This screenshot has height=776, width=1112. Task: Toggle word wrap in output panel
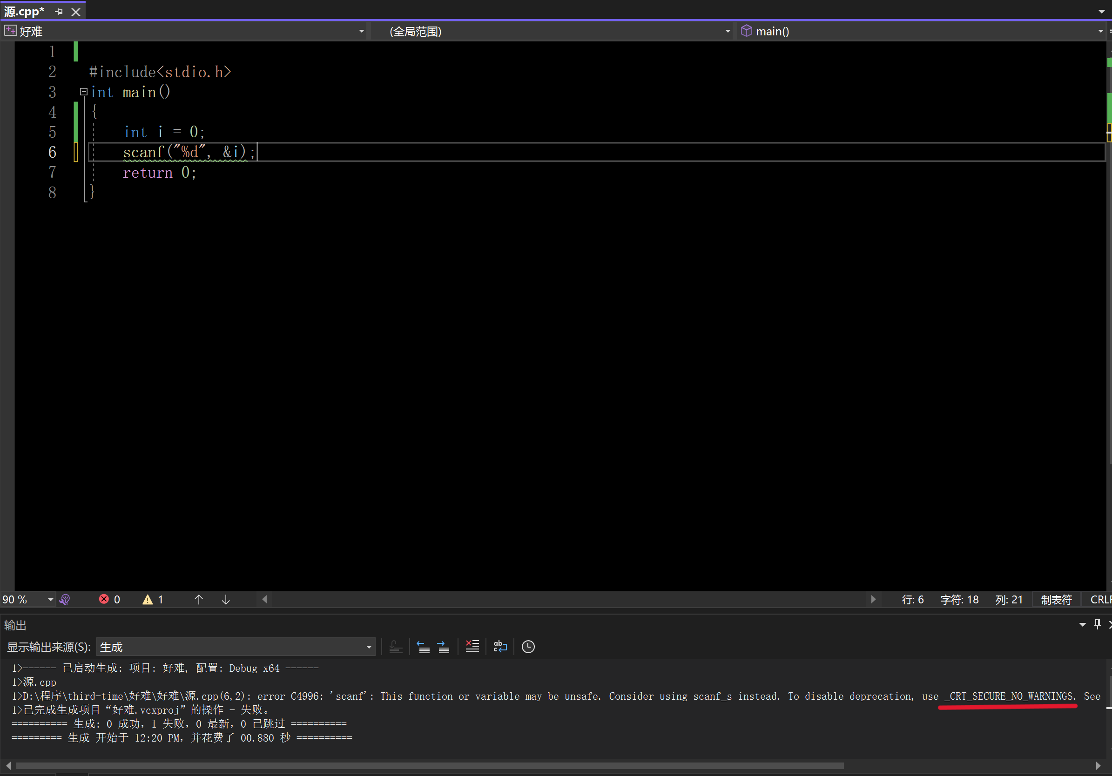tap(500, 647)
